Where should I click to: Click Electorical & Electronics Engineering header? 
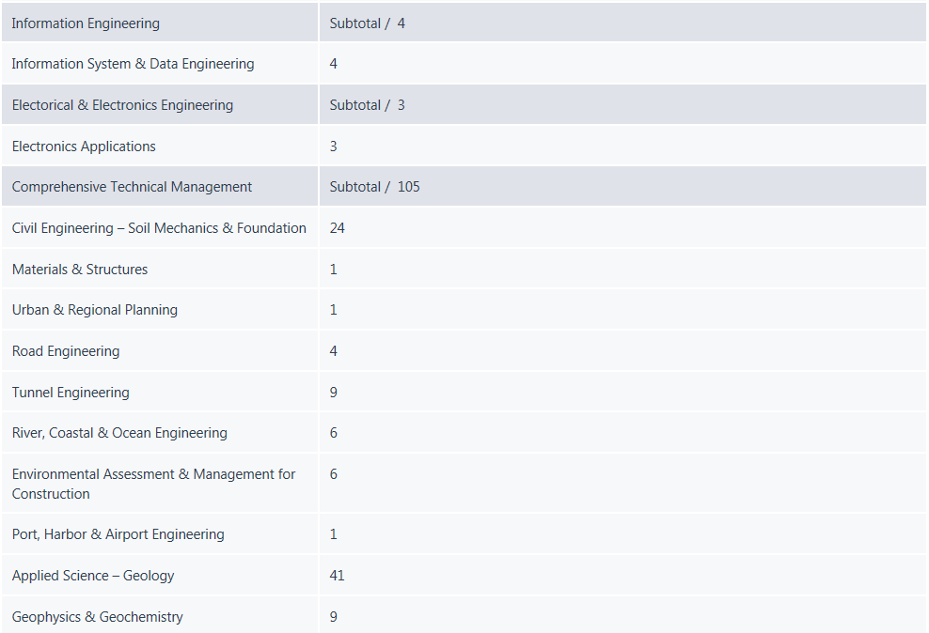pos(122,104)
